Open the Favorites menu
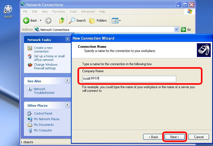The image size is (213, 146). click(x=58, y=12)
